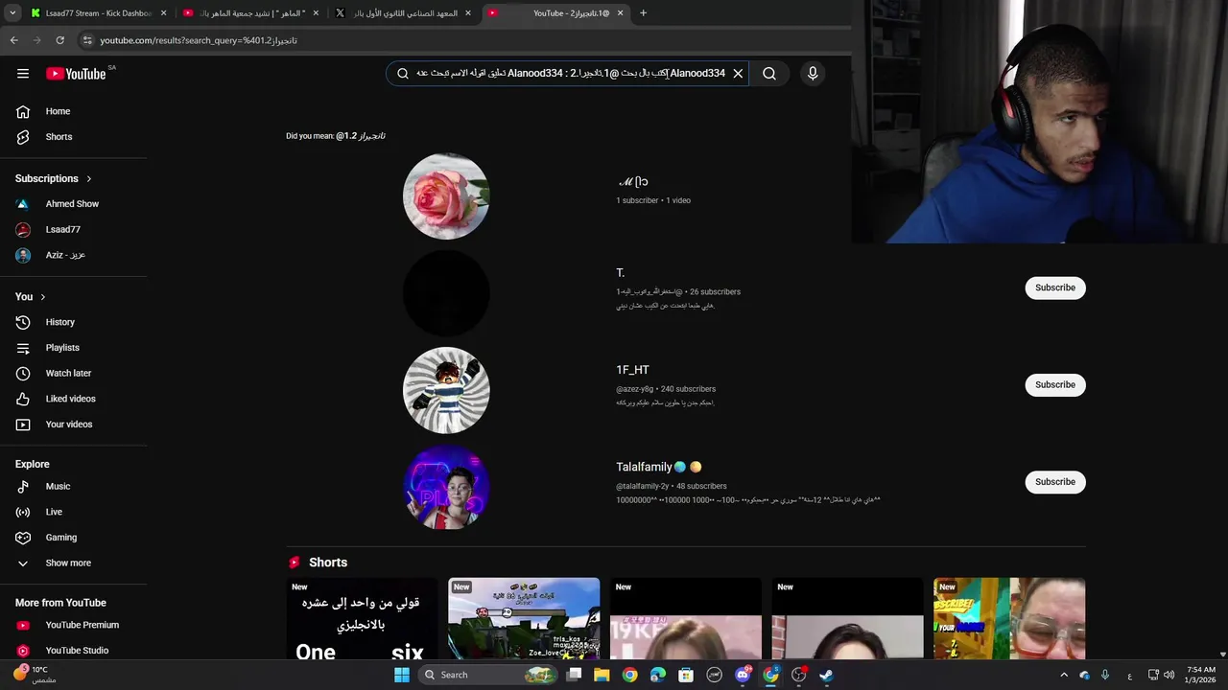Show hidden system tray icons
Screen dimensions: 1228x690
pyautogui.click(x=1064, y=675)
